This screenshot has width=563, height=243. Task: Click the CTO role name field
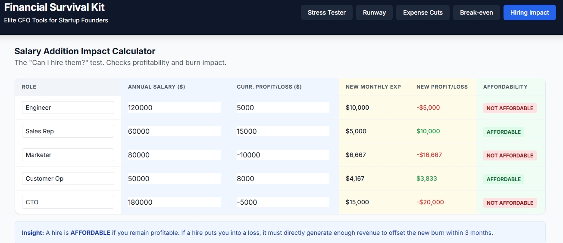[68, 202]
